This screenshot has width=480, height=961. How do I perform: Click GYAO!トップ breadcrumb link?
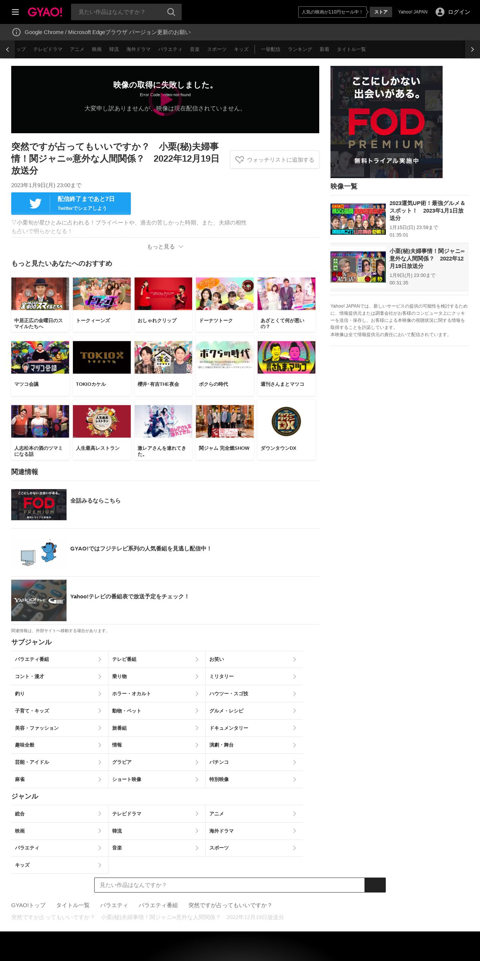click(x=28, y=905)
